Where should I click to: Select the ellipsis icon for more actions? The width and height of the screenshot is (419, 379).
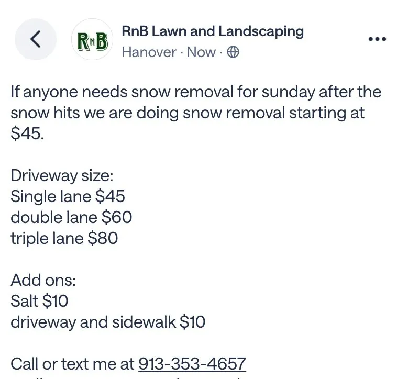point(377,39)
